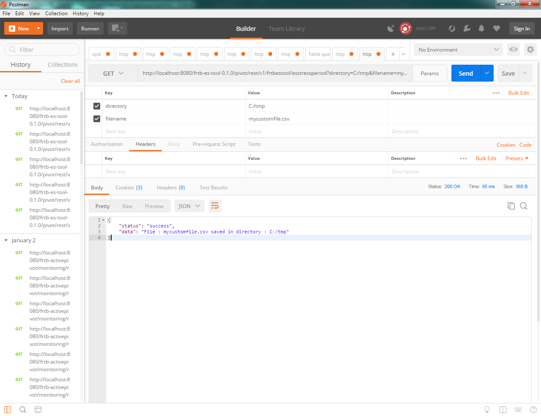
Task: Select the Tabla que request tab
Action: (319, 54)
